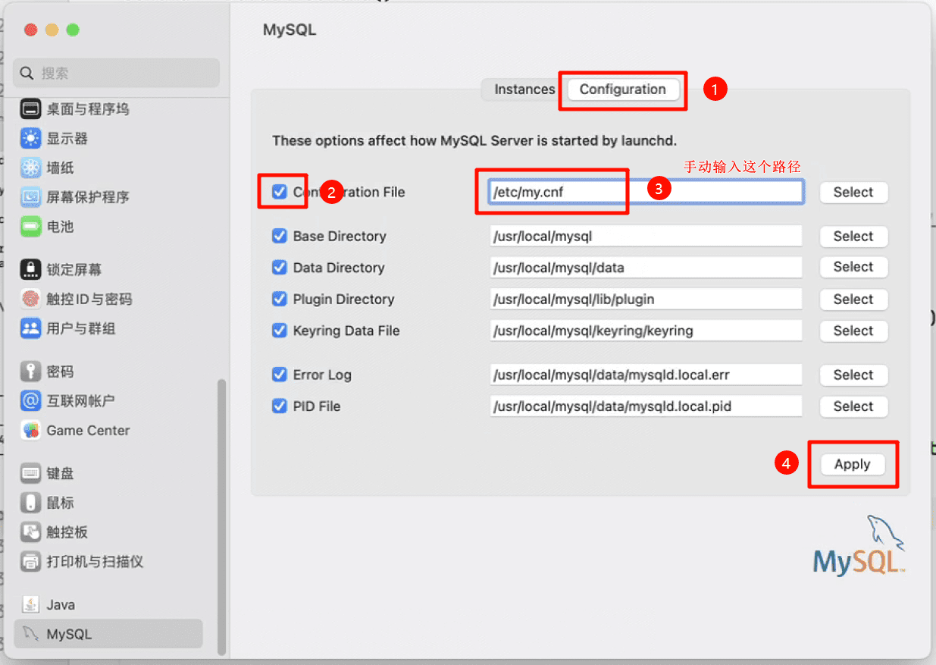
Task: Open the Game Center icon
Action: click(30, 430)
